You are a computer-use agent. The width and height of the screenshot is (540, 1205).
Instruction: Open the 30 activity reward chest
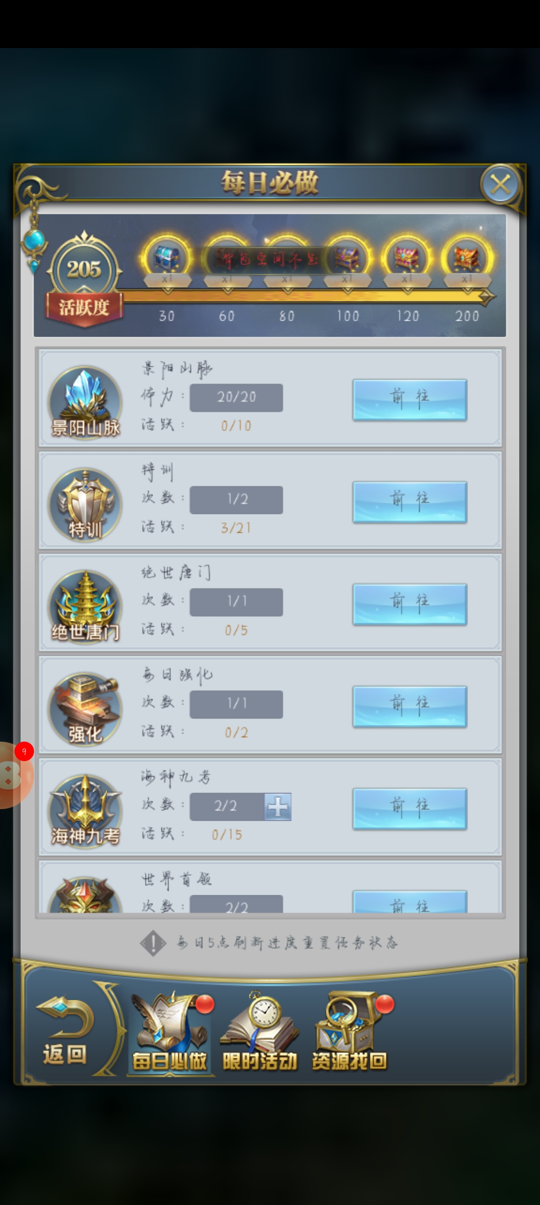[x=167, y=258]
